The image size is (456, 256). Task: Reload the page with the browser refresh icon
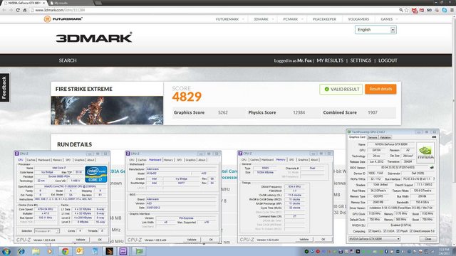tap(18, 10)
